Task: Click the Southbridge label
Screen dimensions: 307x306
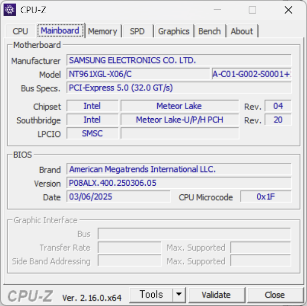Action: (39, 120)
